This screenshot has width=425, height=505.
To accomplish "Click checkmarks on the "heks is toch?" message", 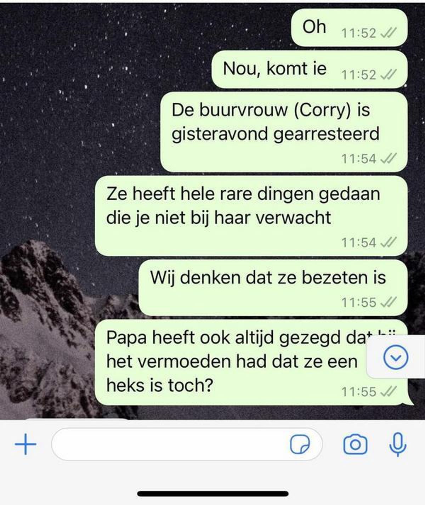I will click(388, 391).
